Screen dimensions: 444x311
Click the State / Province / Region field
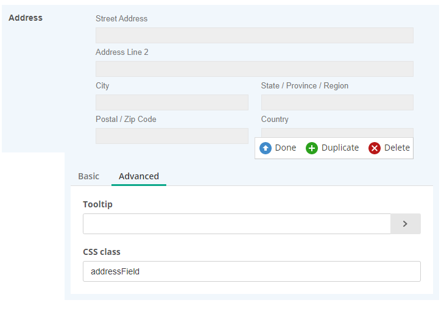tap(337, 102)
